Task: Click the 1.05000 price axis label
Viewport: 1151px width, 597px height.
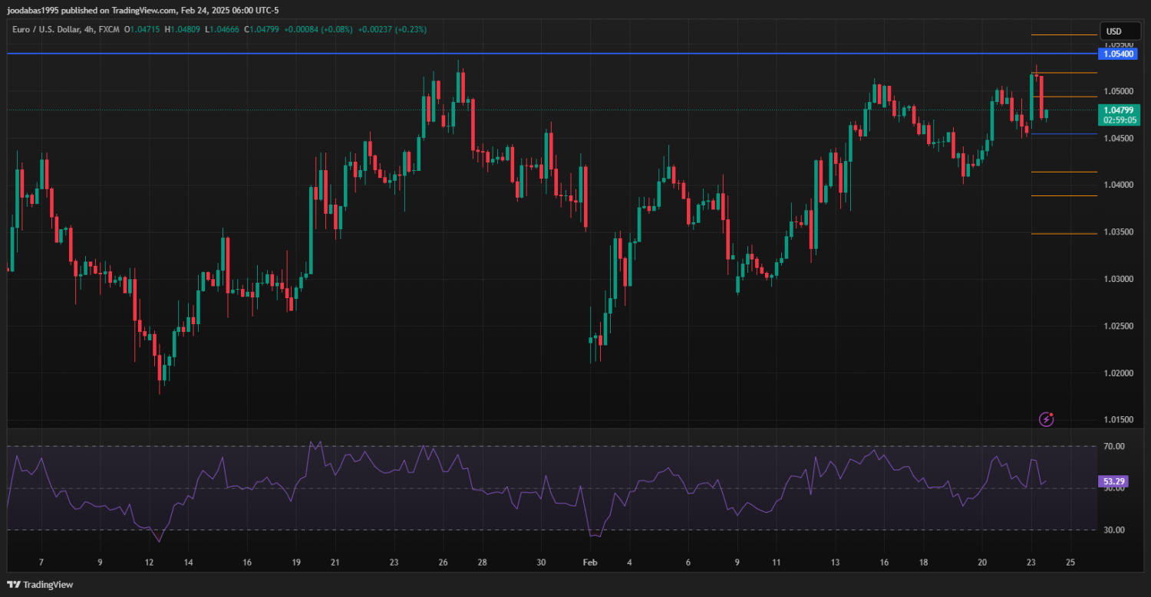Action: click(1117, 91)
